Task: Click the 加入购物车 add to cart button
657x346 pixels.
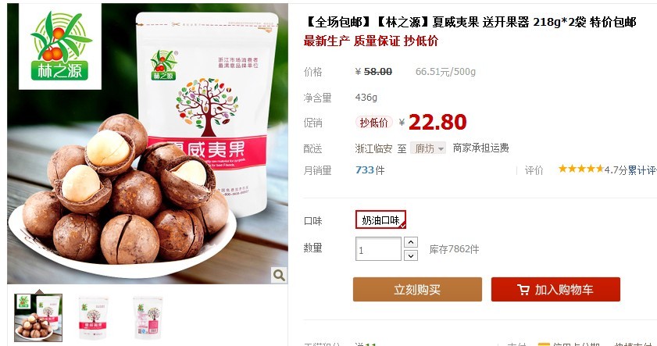Action: (555, 289)
